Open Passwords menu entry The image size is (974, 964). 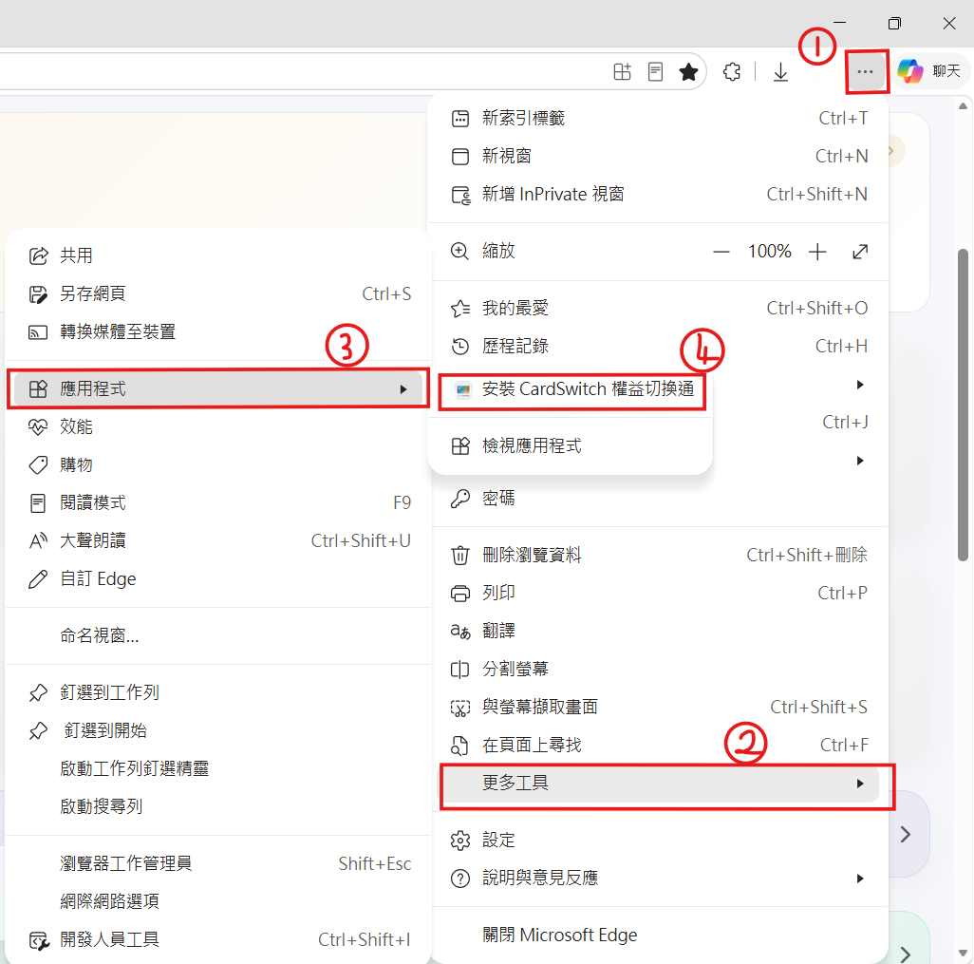659,499
